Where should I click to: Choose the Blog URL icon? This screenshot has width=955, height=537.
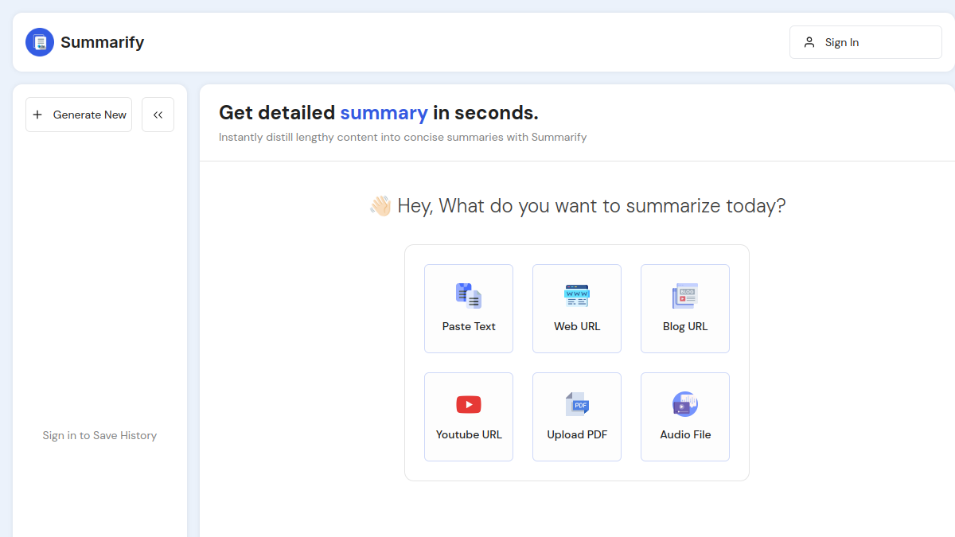click(685, 296)
